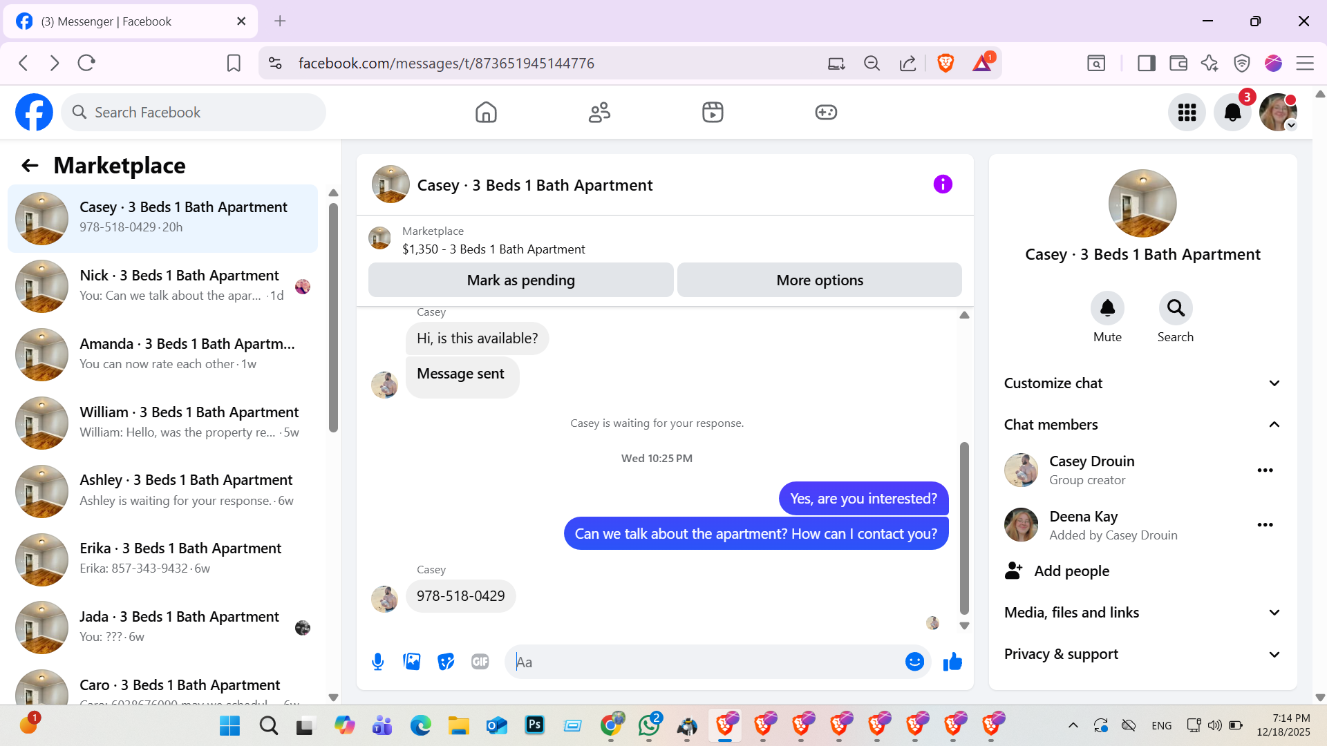Zoom out using address bar magnifier
Screen dimensions: 1327x746
pos(872,64)
